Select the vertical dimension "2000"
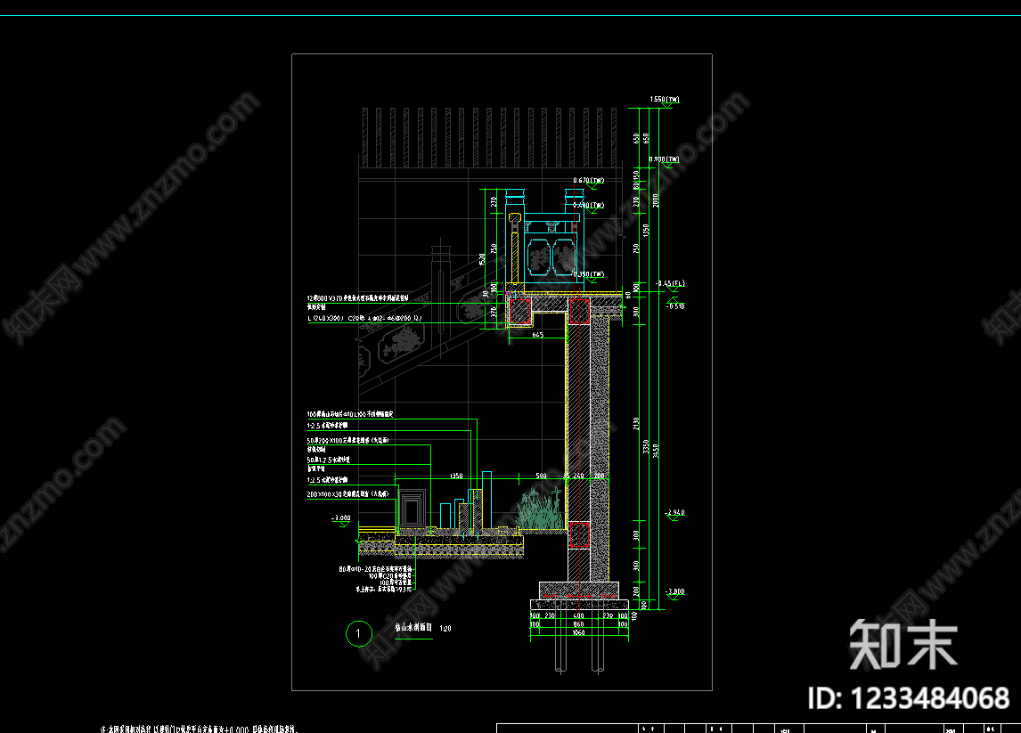The image size is (1021, 733). point(656,200)
